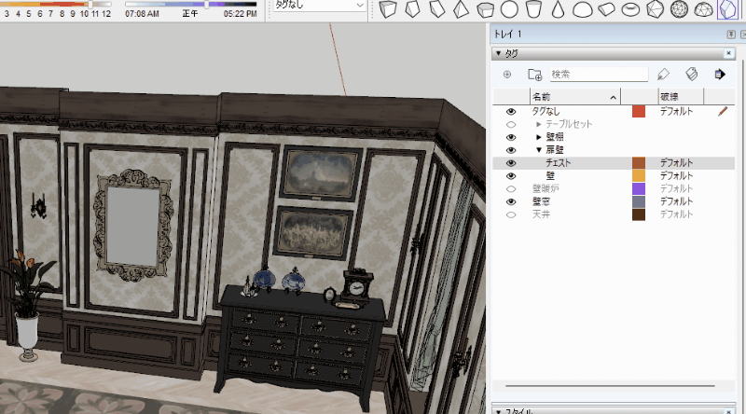This screenshot has height=414, width=746.
Task: Activate the Tag tool pencil-tag icon
Action: (x=663, y=75)
